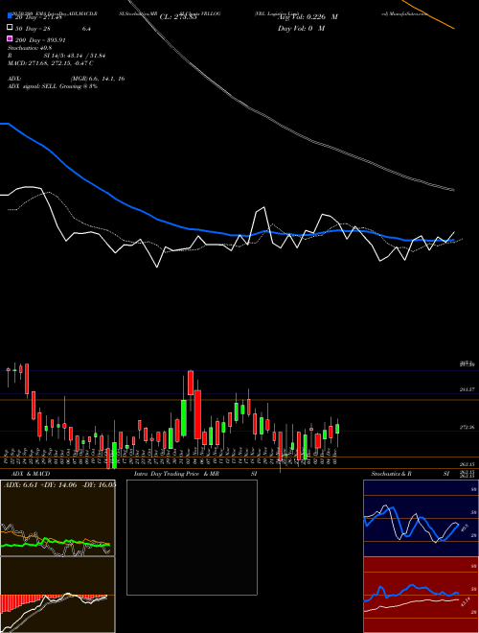This screenshot has height=633, width=479.
Task: Click the tall red candlestick near chart center
Action: pos(197,414)
